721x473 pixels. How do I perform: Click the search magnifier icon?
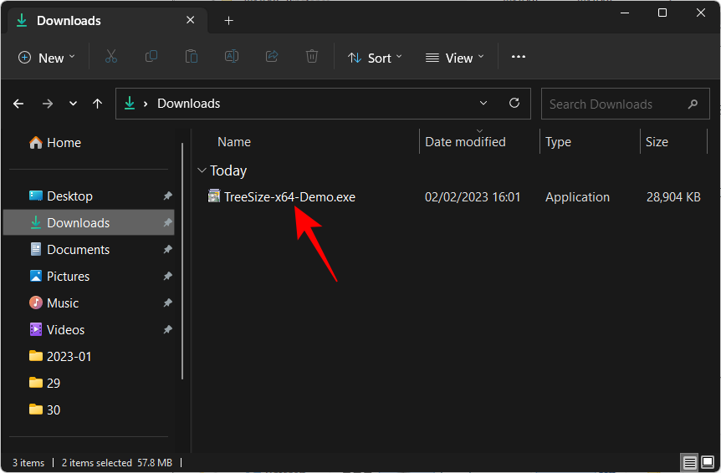pos(693,104)
